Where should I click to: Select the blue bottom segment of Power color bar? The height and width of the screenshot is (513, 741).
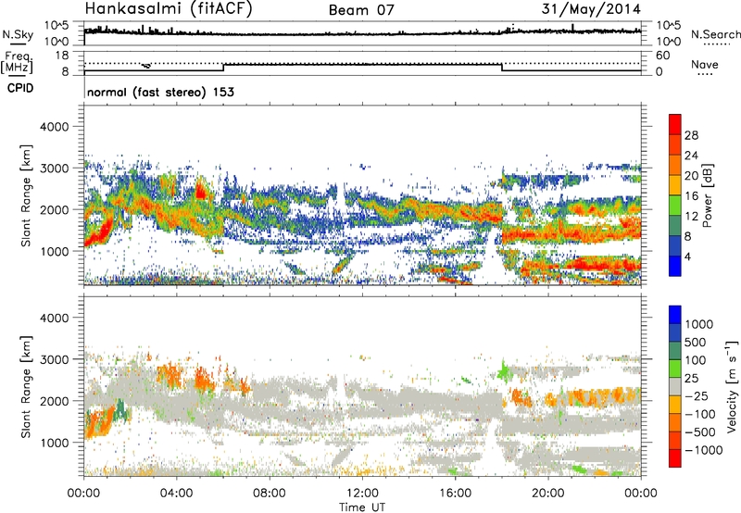pos(675,266)
